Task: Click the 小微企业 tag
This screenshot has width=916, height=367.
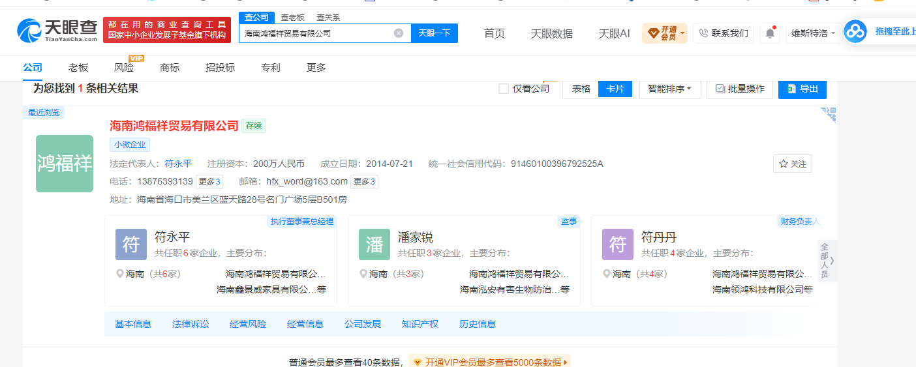Action: (130, 145)
